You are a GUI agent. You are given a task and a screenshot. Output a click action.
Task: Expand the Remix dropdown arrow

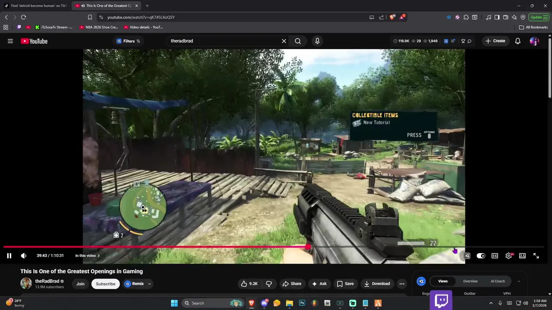coord(150,284)
